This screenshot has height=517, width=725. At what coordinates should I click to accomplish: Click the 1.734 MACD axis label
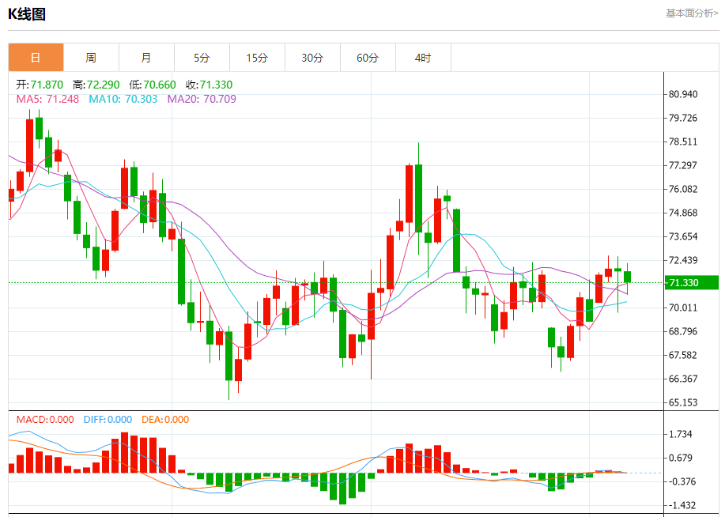[681, 434]
